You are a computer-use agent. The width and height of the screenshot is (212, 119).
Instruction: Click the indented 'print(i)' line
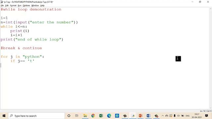tap(20, 31)
